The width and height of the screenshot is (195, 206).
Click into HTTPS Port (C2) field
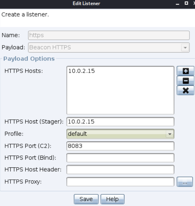coord(120,146)
